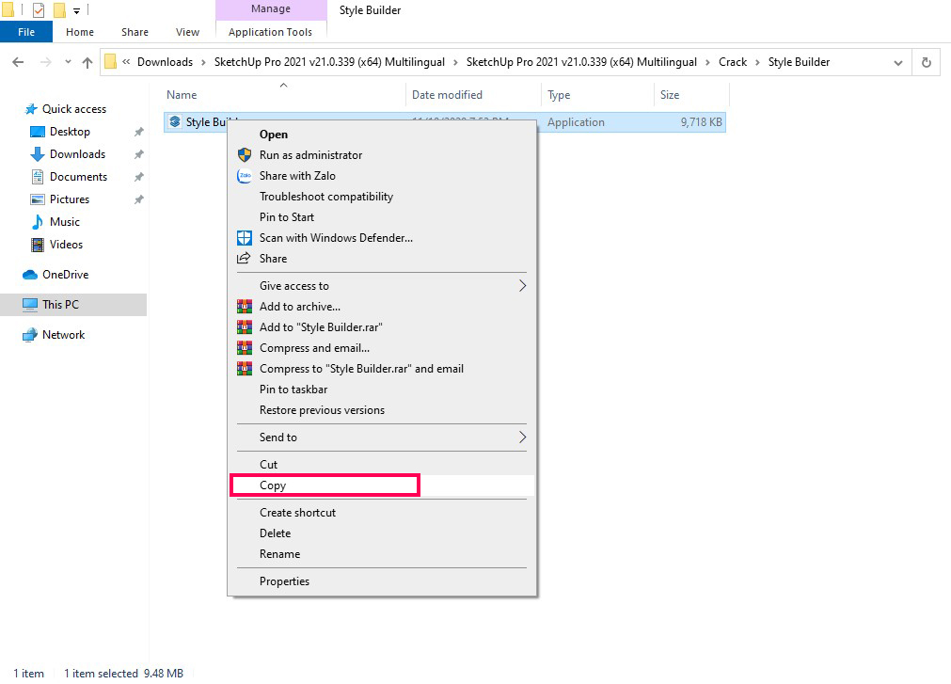This screenshot has height=684, width=951.
Task: Expand the Send to submenu
Action: pos(522,437)
